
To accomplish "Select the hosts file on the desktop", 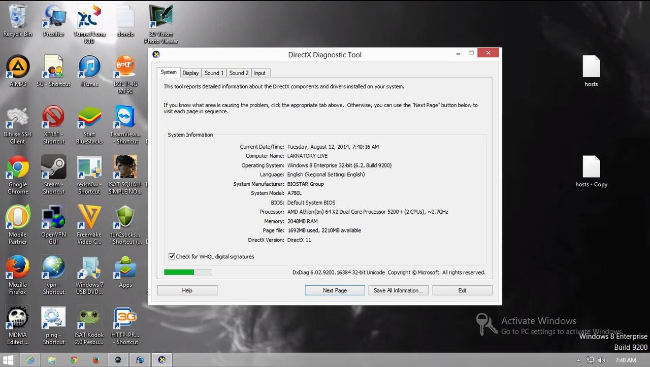I will 591,71.
